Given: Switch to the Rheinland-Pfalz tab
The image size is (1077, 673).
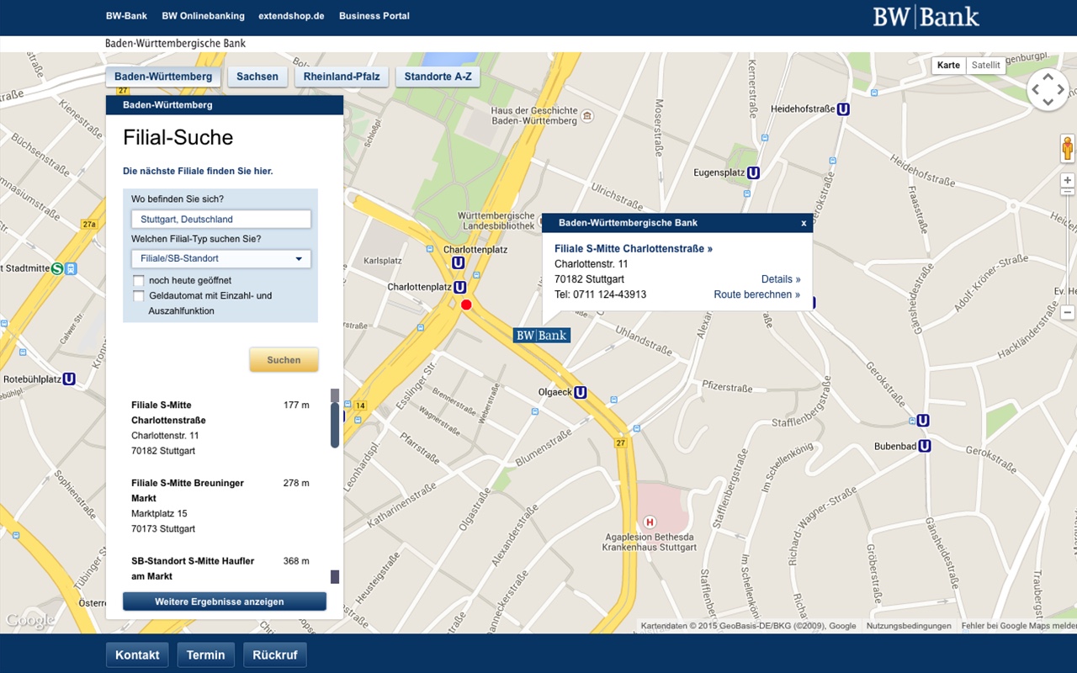Looking at the screenshot, I should coord(342,77).
